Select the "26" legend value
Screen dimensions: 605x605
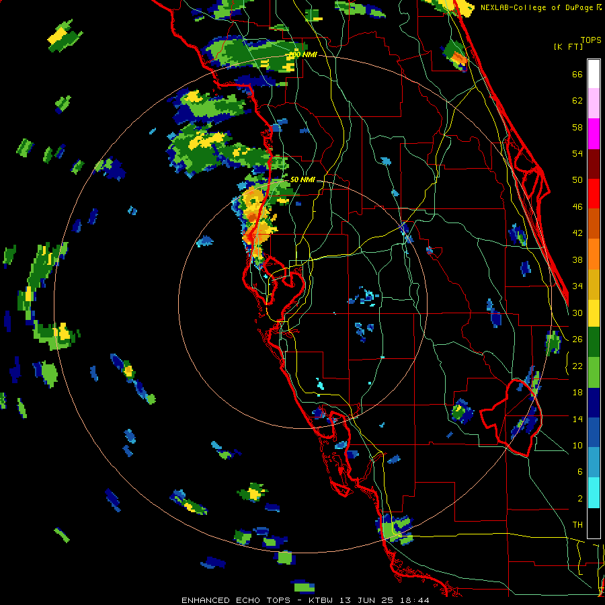tap(577, 339)
